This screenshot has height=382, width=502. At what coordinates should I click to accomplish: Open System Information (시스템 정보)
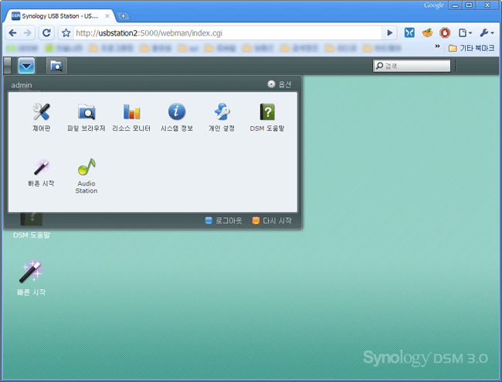tap(176, 117)
